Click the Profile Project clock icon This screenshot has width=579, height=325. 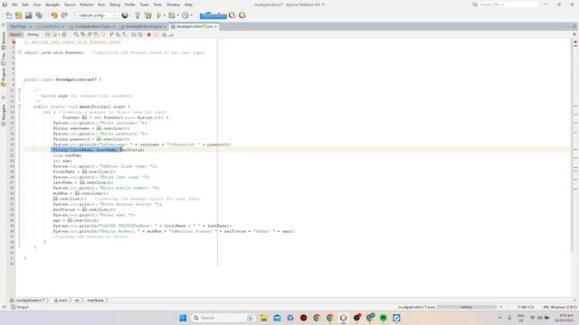(185, 15)
